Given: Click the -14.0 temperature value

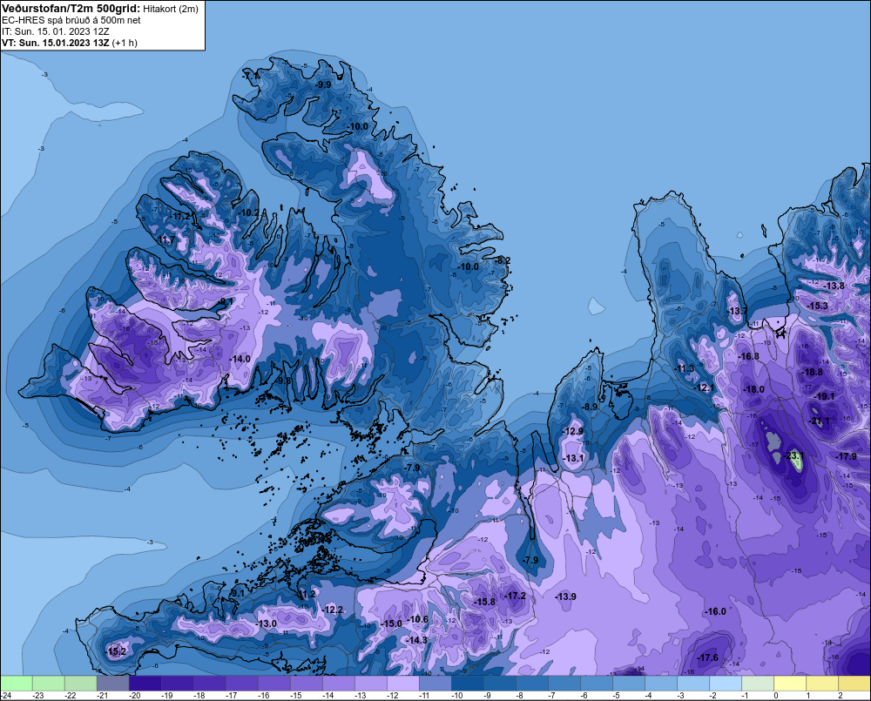Looking at the screenshot, I should click(240, 359).
